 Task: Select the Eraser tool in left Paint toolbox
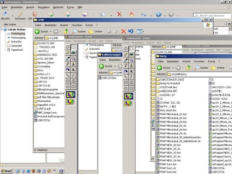coord(68,53)
